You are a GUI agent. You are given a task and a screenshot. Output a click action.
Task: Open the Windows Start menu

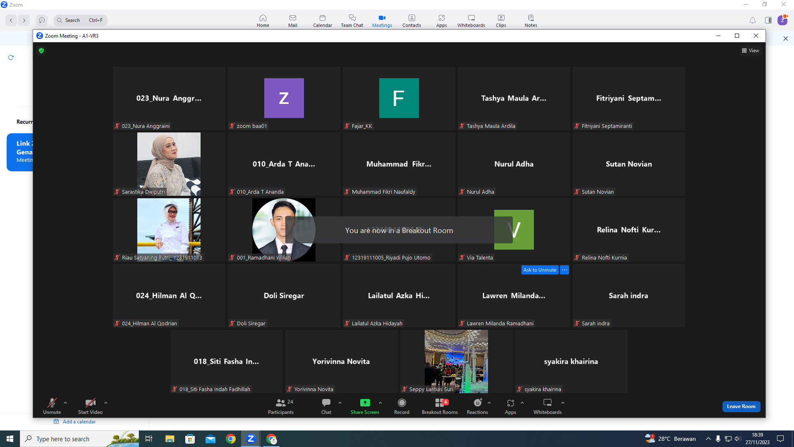point(10,439)
